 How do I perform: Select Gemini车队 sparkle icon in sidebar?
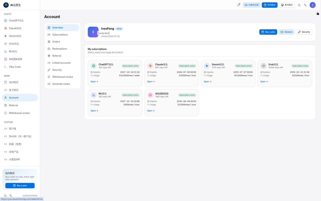coord(6,36)
